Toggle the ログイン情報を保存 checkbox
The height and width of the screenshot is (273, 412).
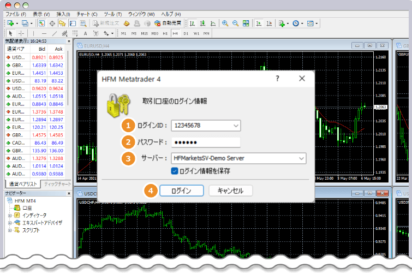point(175,171)
